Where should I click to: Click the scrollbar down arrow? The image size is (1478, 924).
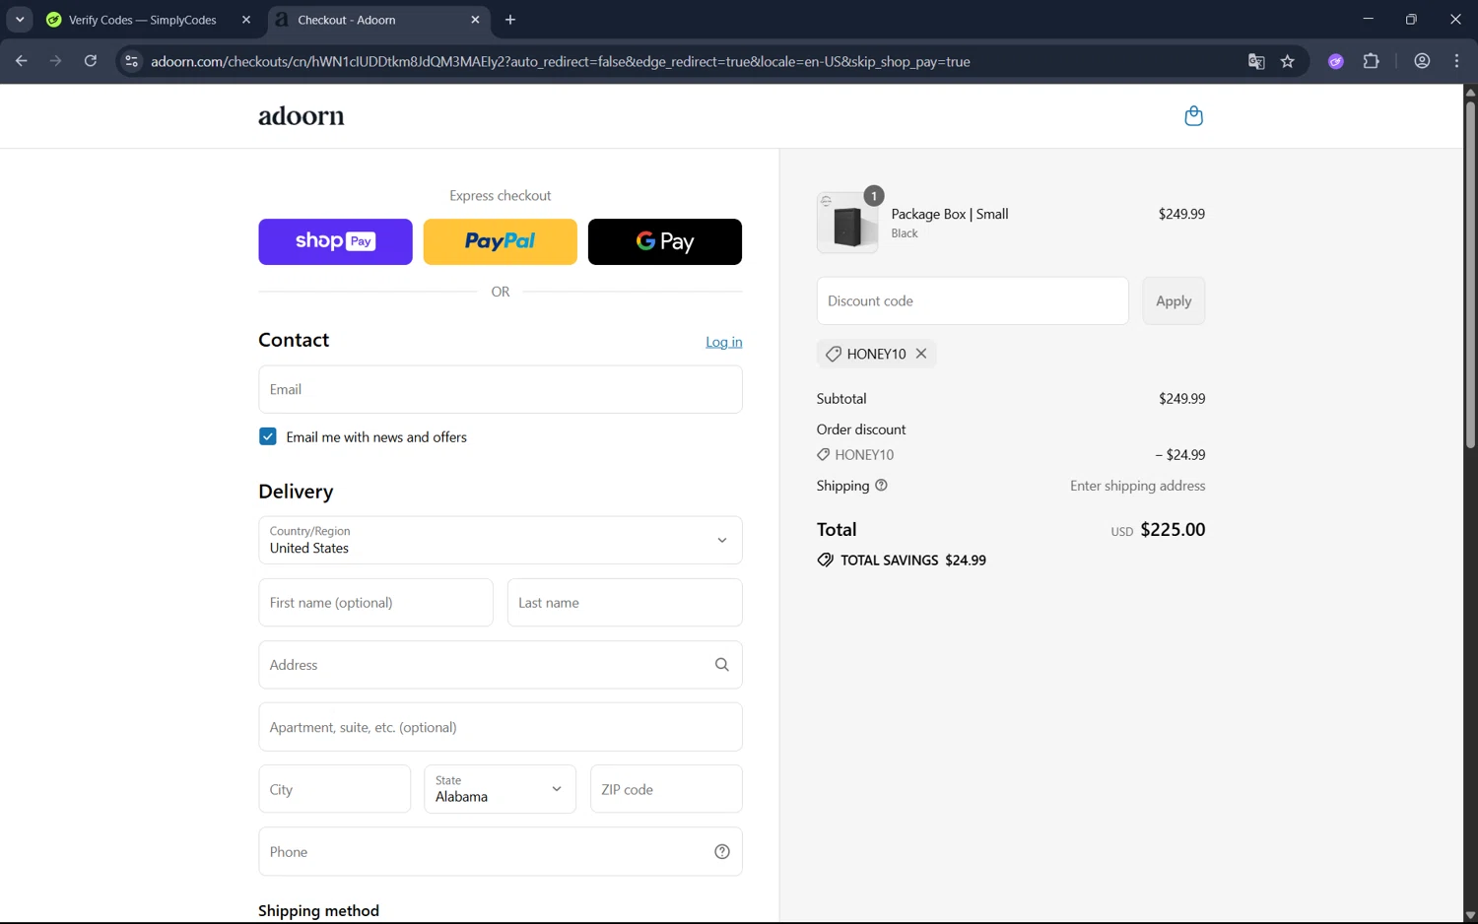pyautogui.click(x=1470, y=915)
